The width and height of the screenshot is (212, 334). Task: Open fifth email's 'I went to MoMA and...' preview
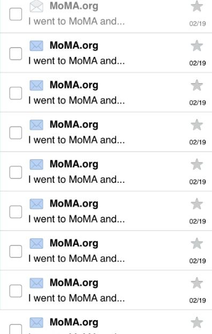point(77,180)
